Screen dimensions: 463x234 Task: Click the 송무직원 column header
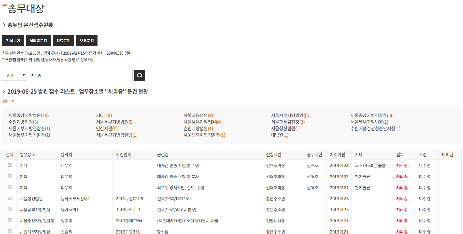coord(314,154)
